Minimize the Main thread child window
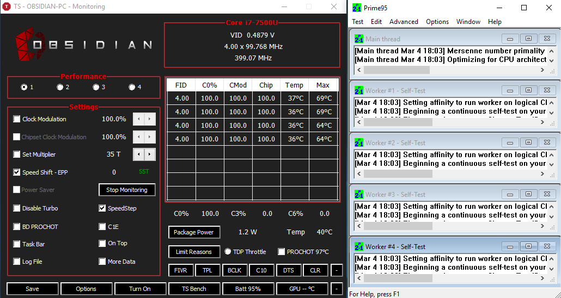 (x=510, y=39)
